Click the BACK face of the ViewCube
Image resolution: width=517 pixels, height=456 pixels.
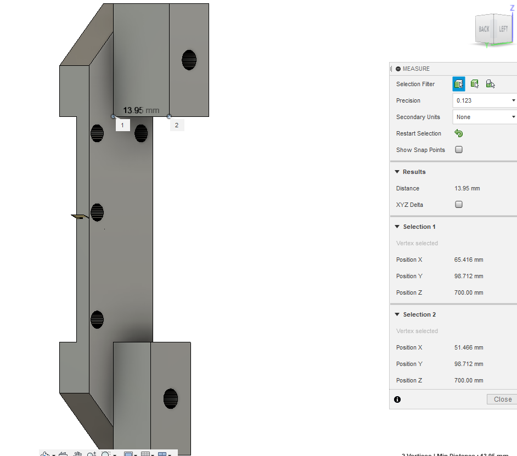coord(484,29)
